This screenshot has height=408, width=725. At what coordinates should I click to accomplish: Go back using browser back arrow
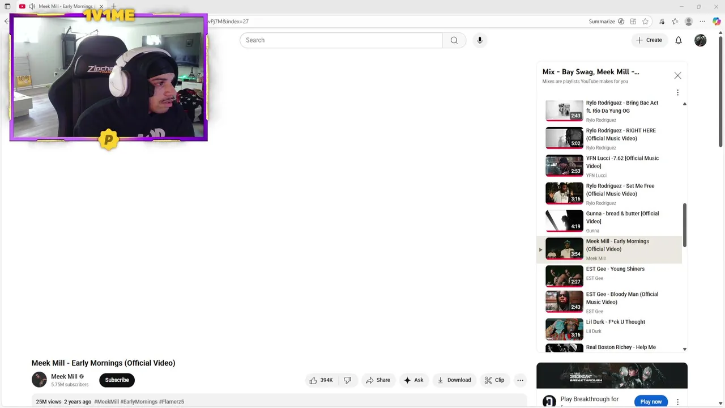(x=6, y=22)
